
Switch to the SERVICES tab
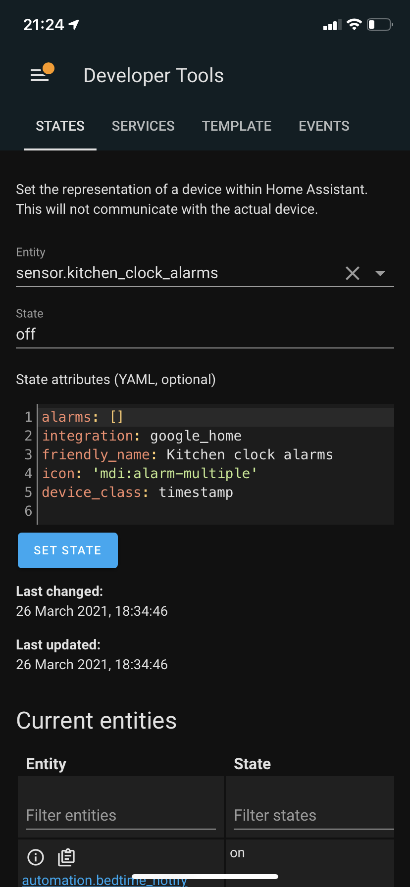click(143, 126)
